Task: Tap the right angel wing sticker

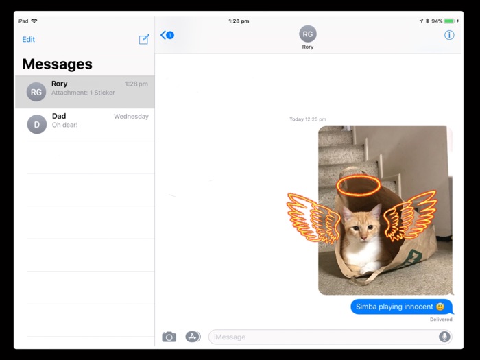Action: tap(410, 215)
